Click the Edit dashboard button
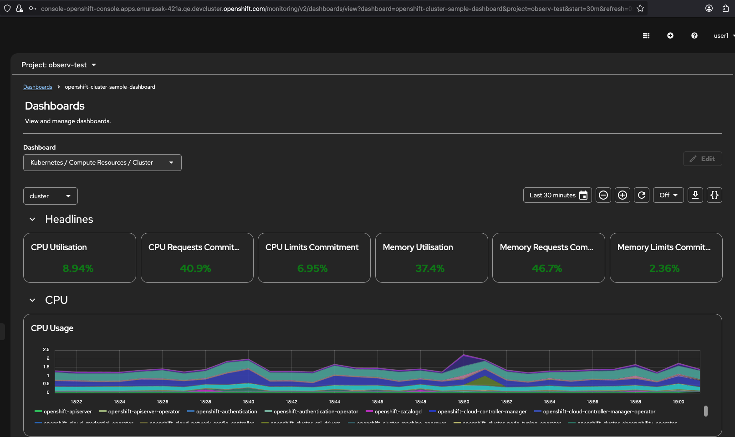This screenshot has height=437, width=735. tap(702, 159)
